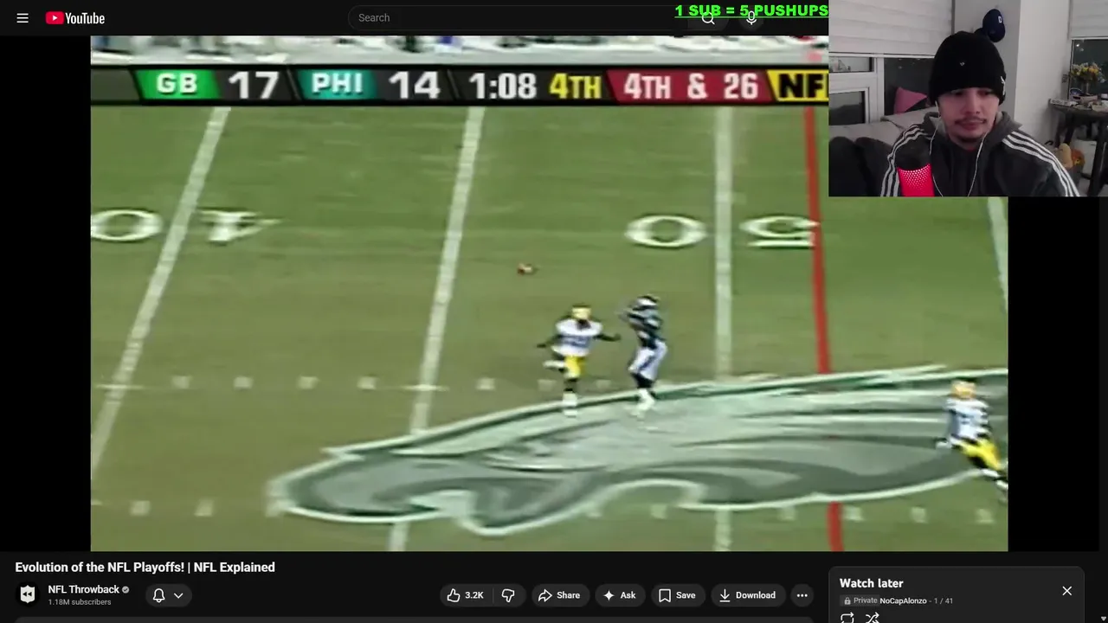
Task: Open the Ask AI button
Action: (619, 595)
